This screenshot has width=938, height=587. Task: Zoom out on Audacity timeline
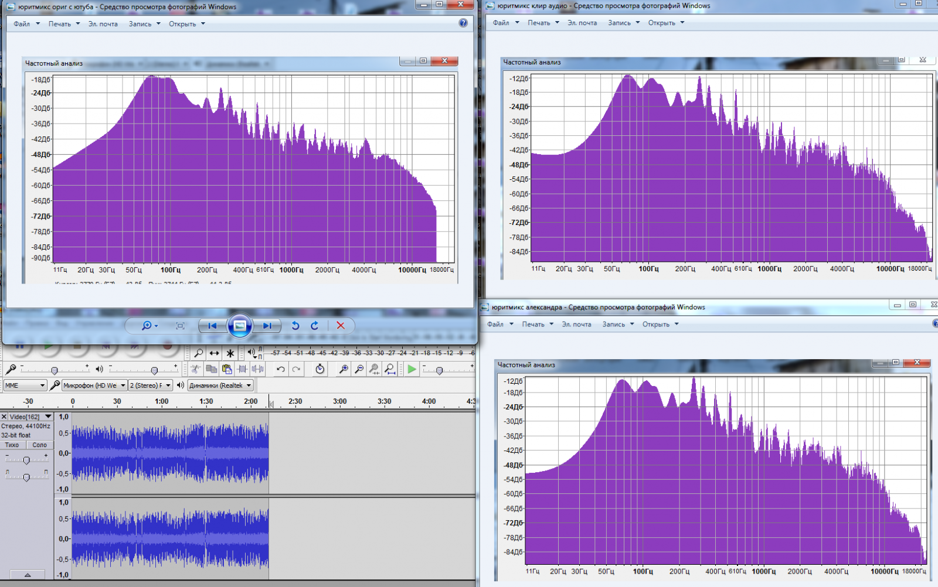(359, 369)
